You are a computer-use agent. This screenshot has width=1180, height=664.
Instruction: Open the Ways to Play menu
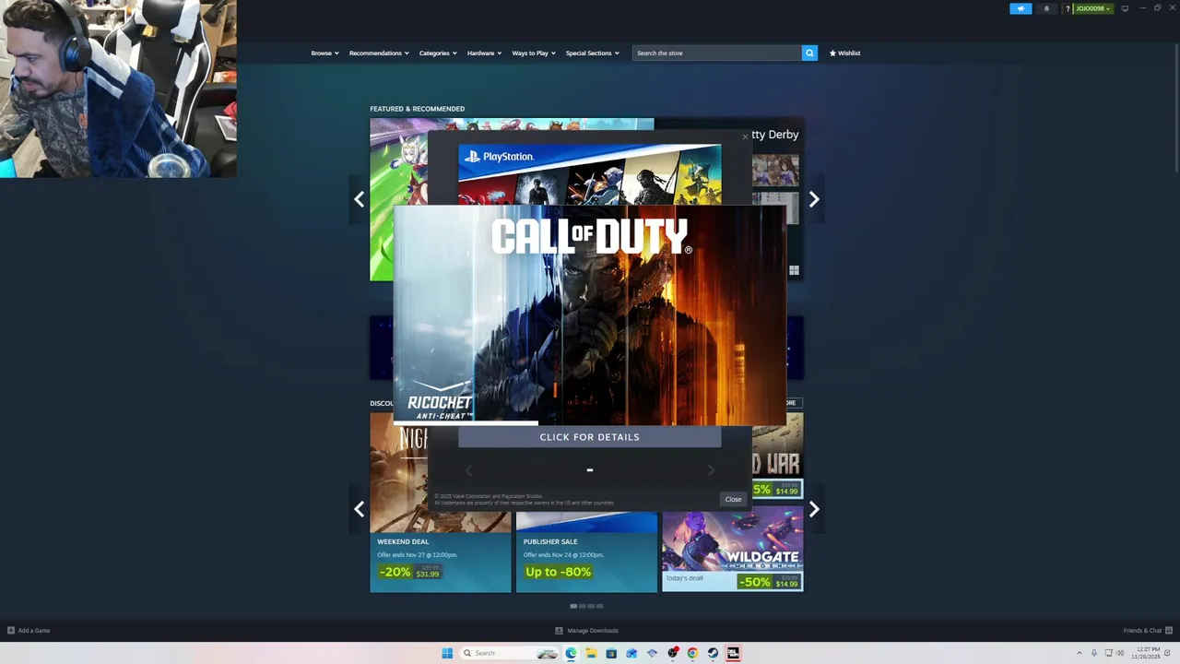click(534, 53)
